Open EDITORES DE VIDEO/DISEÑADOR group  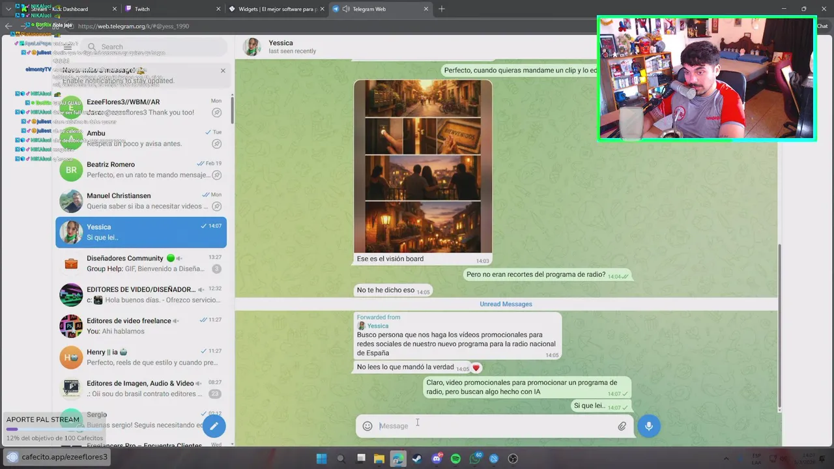tap(141, 295)
